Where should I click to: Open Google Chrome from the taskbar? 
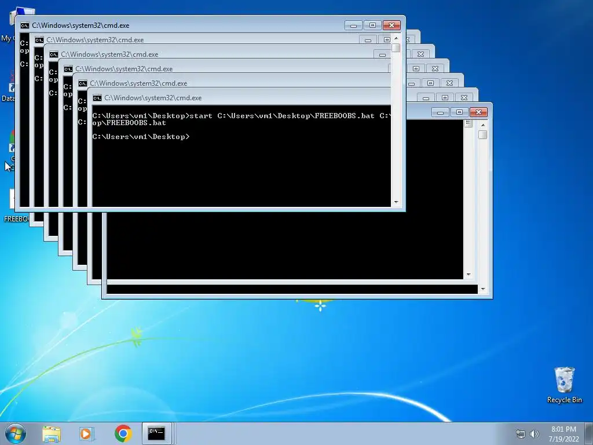123,433
